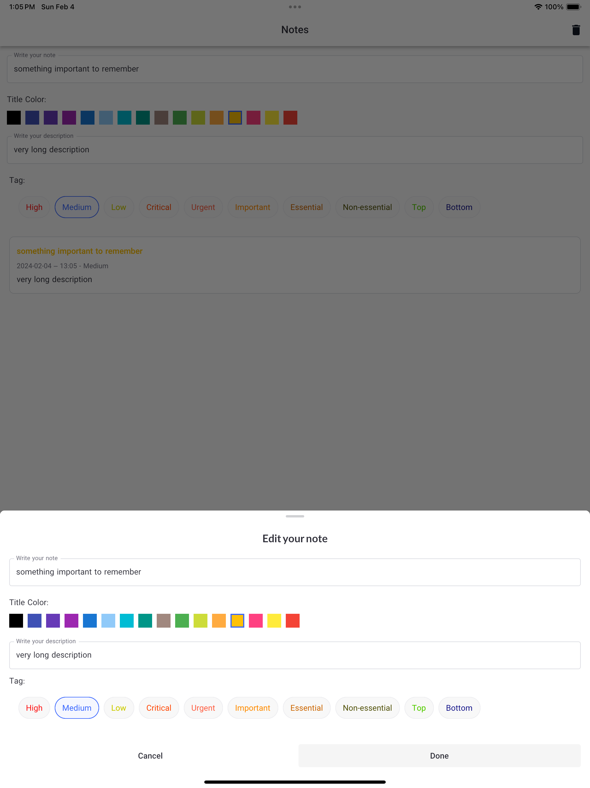Select magenta purple title color in Edit sheet

tap(71, 621)
